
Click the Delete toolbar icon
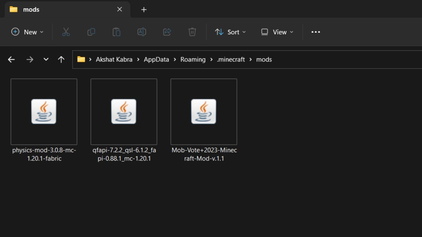click(x=192, y=32)
